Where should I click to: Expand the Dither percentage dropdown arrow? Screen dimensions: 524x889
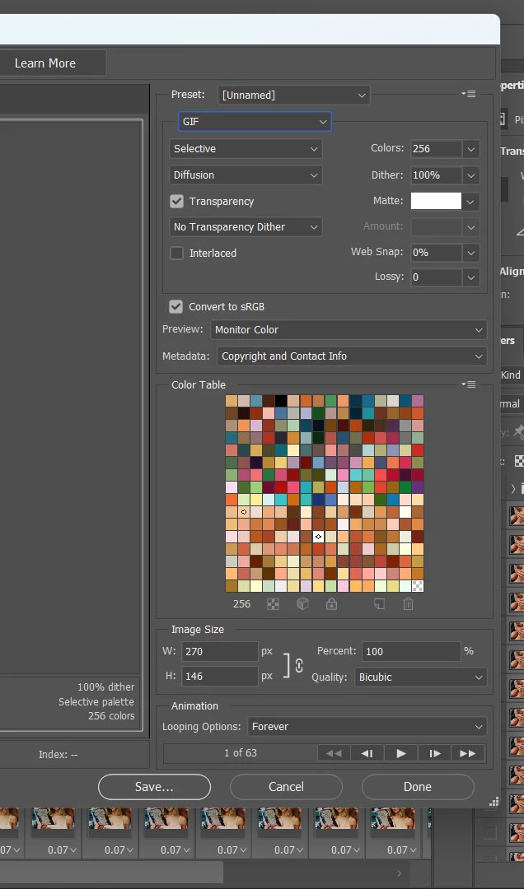[x=470, y=176]
